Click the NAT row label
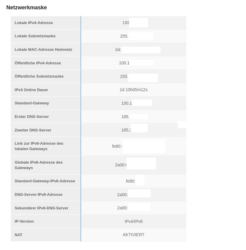This screenshot has width=246, height=250. tap(18, 235)
